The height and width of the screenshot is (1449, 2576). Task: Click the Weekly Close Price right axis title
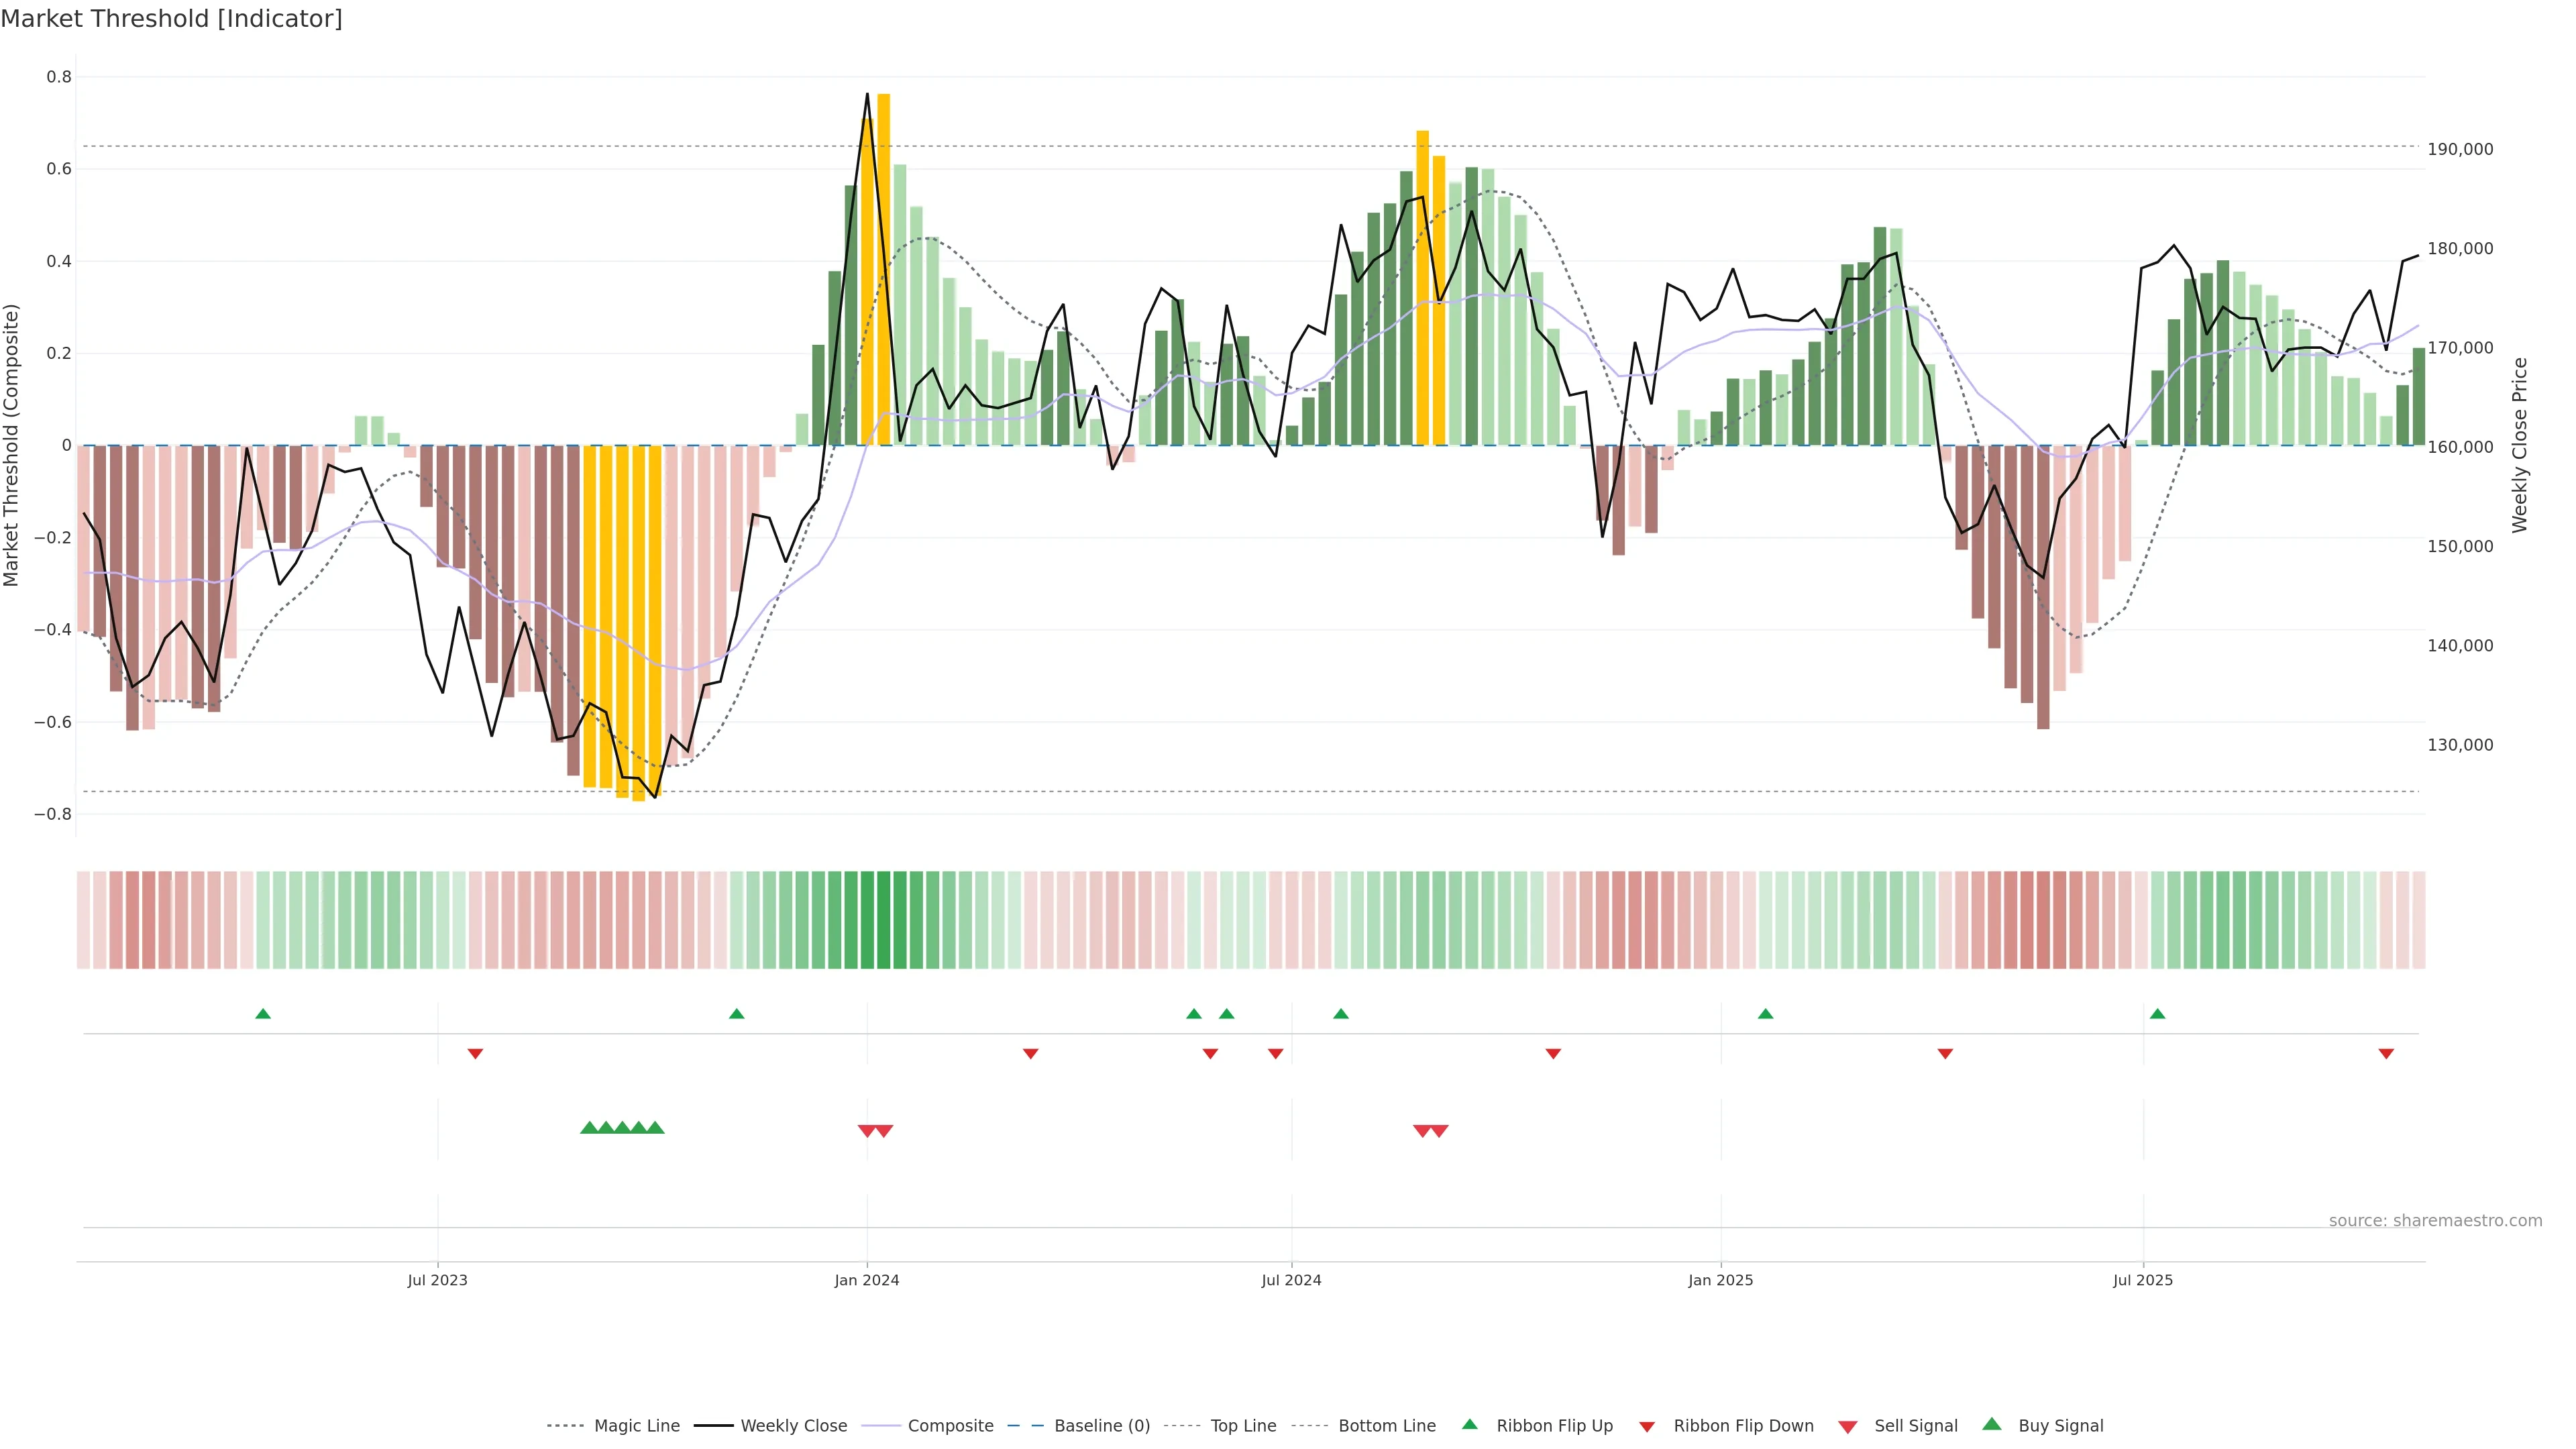coord(2519,445)
